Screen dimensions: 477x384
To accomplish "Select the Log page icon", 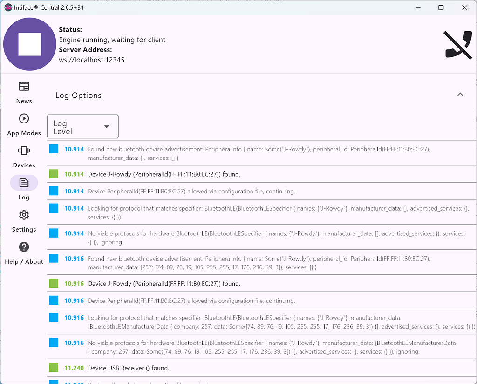I will (24, 183).
